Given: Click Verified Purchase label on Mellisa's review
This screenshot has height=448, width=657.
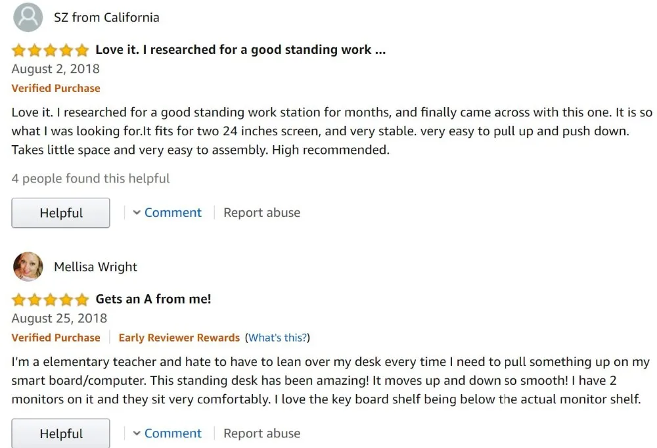Looking at the screenshot, I should [x=56, y=338].
